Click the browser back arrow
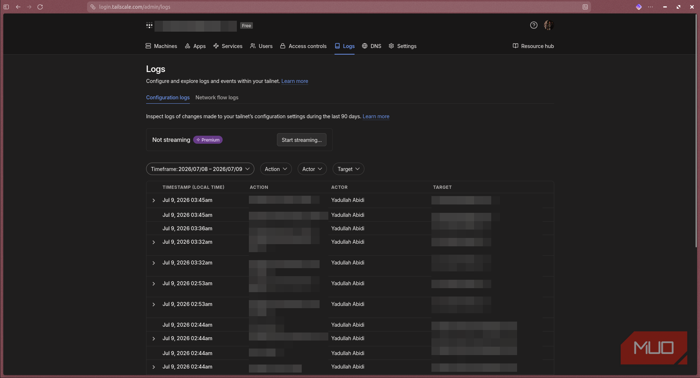 [18, 7]
